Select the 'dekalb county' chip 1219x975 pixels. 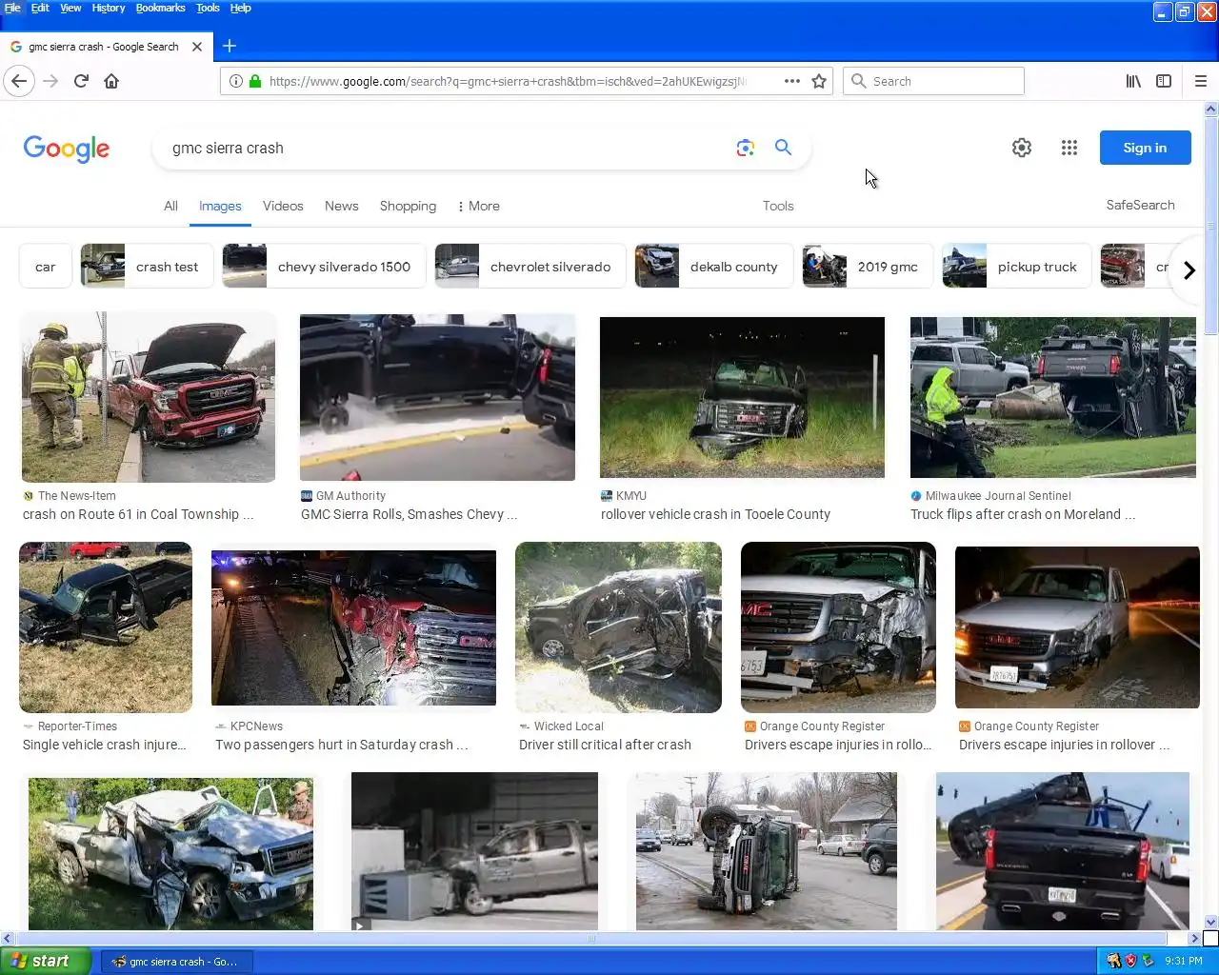(x=713, y=267)
